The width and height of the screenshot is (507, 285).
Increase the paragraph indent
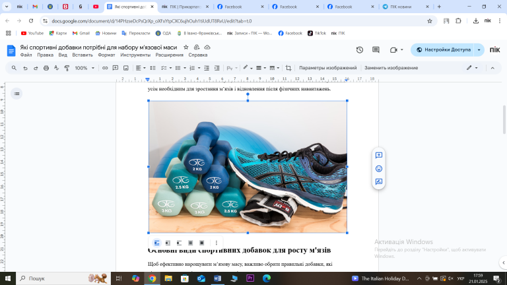tap(217, 68)
